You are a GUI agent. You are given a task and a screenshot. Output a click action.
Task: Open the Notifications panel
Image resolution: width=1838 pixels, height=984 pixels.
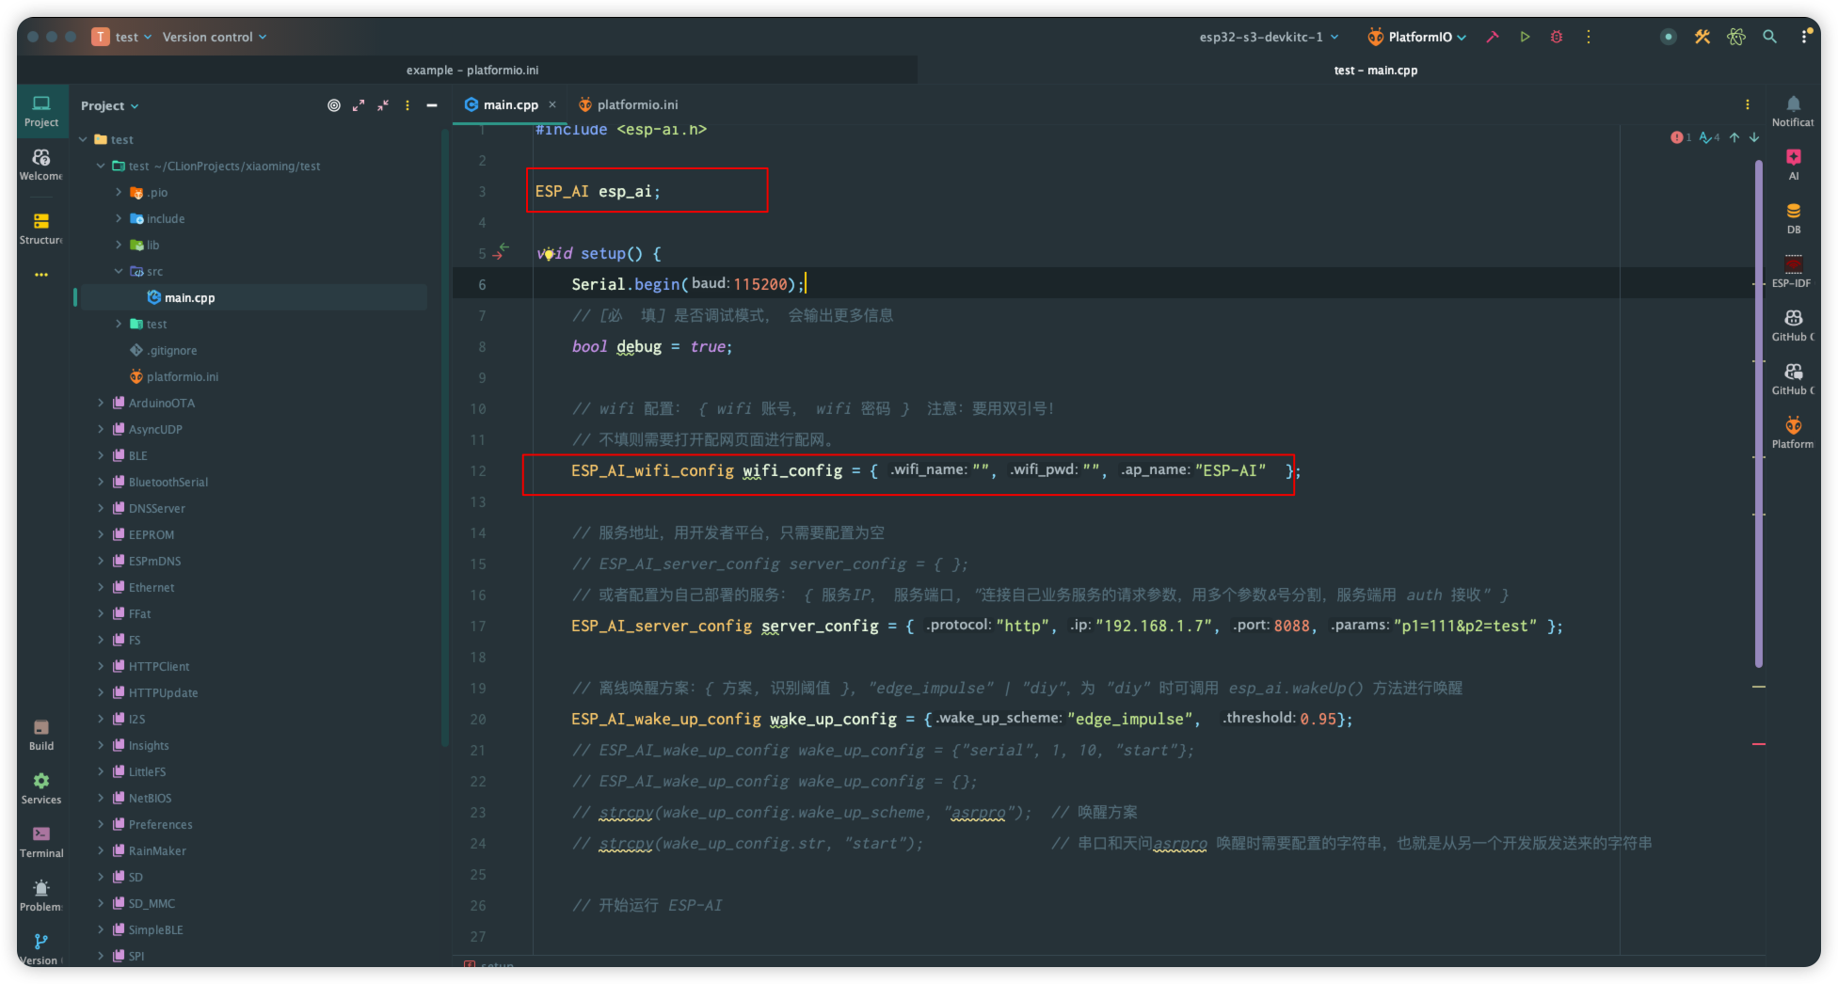coord(1793,109)
